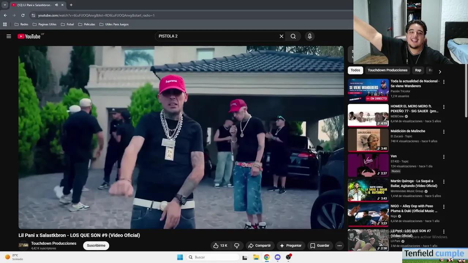Open the weather widget showing 21°C Soleado

point(14,257)
